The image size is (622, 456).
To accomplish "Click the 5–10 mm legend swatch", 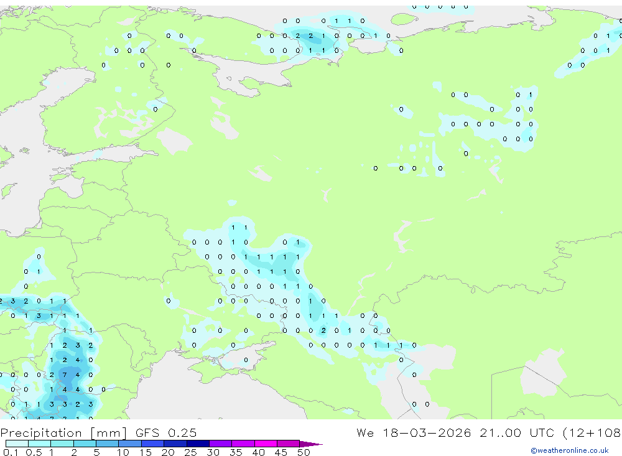I will click(108, 444).
